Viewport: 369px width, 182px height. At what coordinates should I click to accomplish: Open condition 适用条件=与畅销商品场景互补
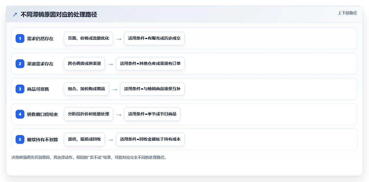coord(152,89)
